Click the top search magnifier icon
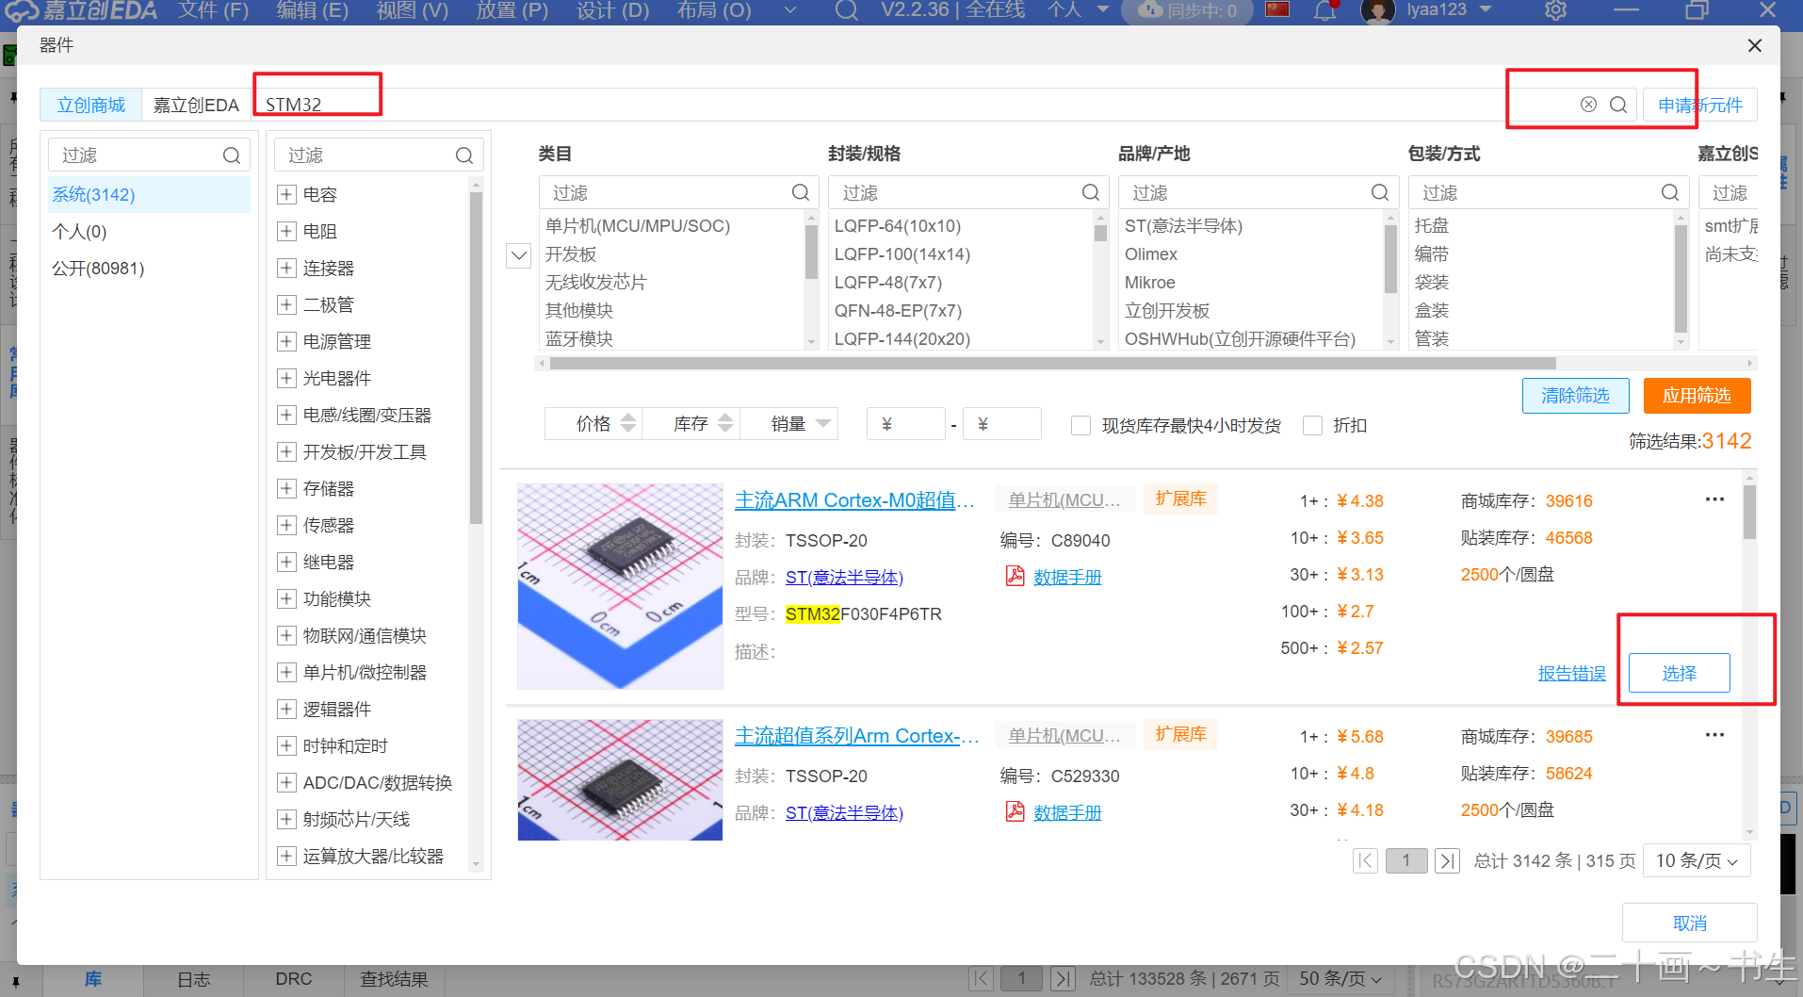1803x997 pixels. (x=1618, y=105)
